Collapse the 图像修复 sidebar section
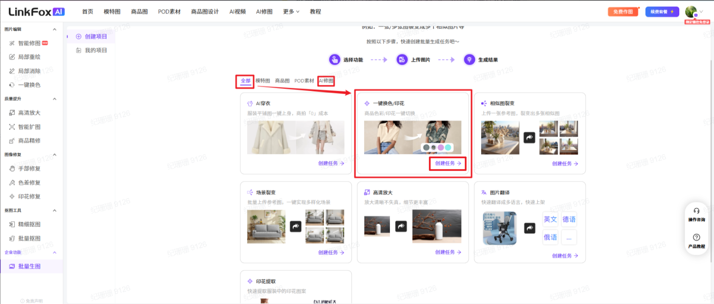Viewport: 714px width, 304px height. (x=55, y=155)
